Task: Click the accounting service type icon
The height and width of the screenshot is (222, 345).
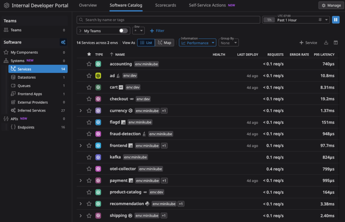Action: (98, 64)
